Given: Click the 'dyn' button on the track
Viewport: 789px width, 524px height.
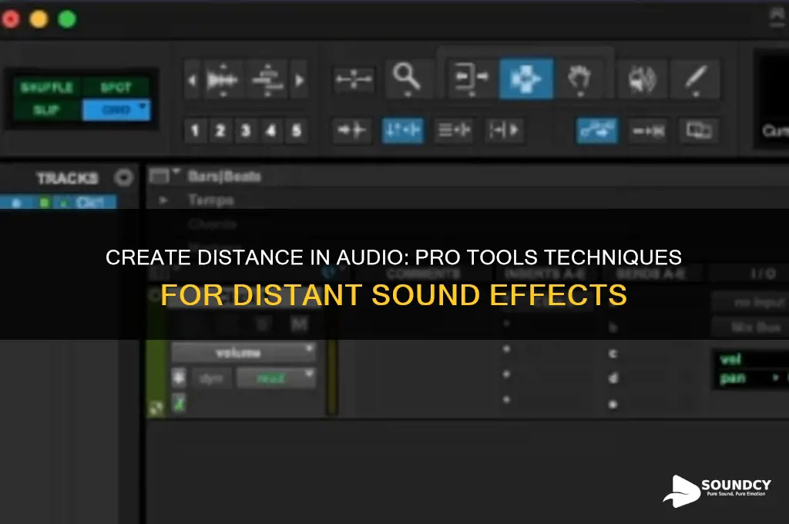Looking at the screenshot, I should click(211, 378).
